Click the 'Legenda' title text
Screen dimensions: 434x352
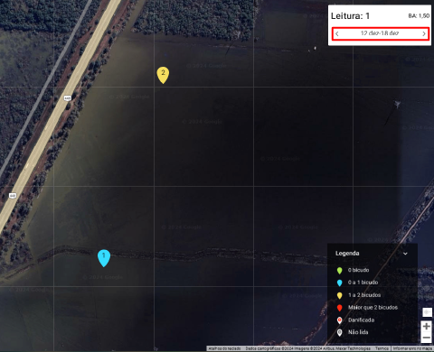click(x=347, y=254)
